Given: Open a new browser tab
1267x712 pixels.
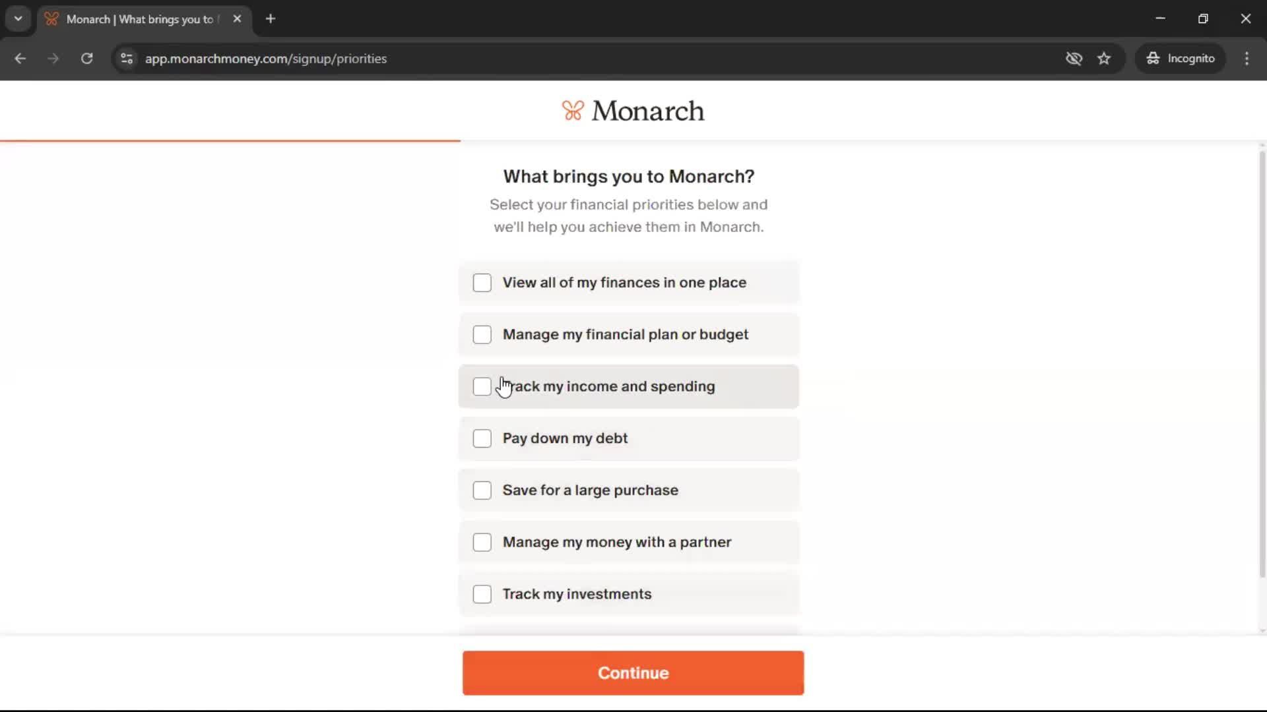Looking at the screenshot, I should pos(271,19).
